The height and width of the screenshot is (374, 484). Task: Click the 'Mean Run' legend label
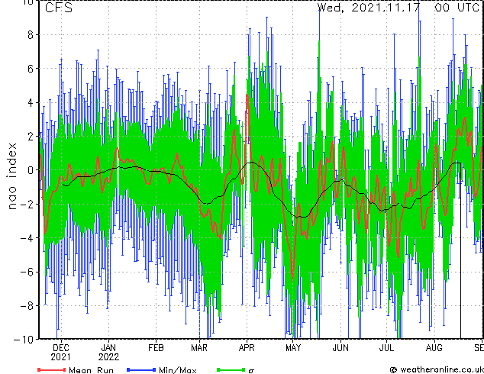pos(91,370)
